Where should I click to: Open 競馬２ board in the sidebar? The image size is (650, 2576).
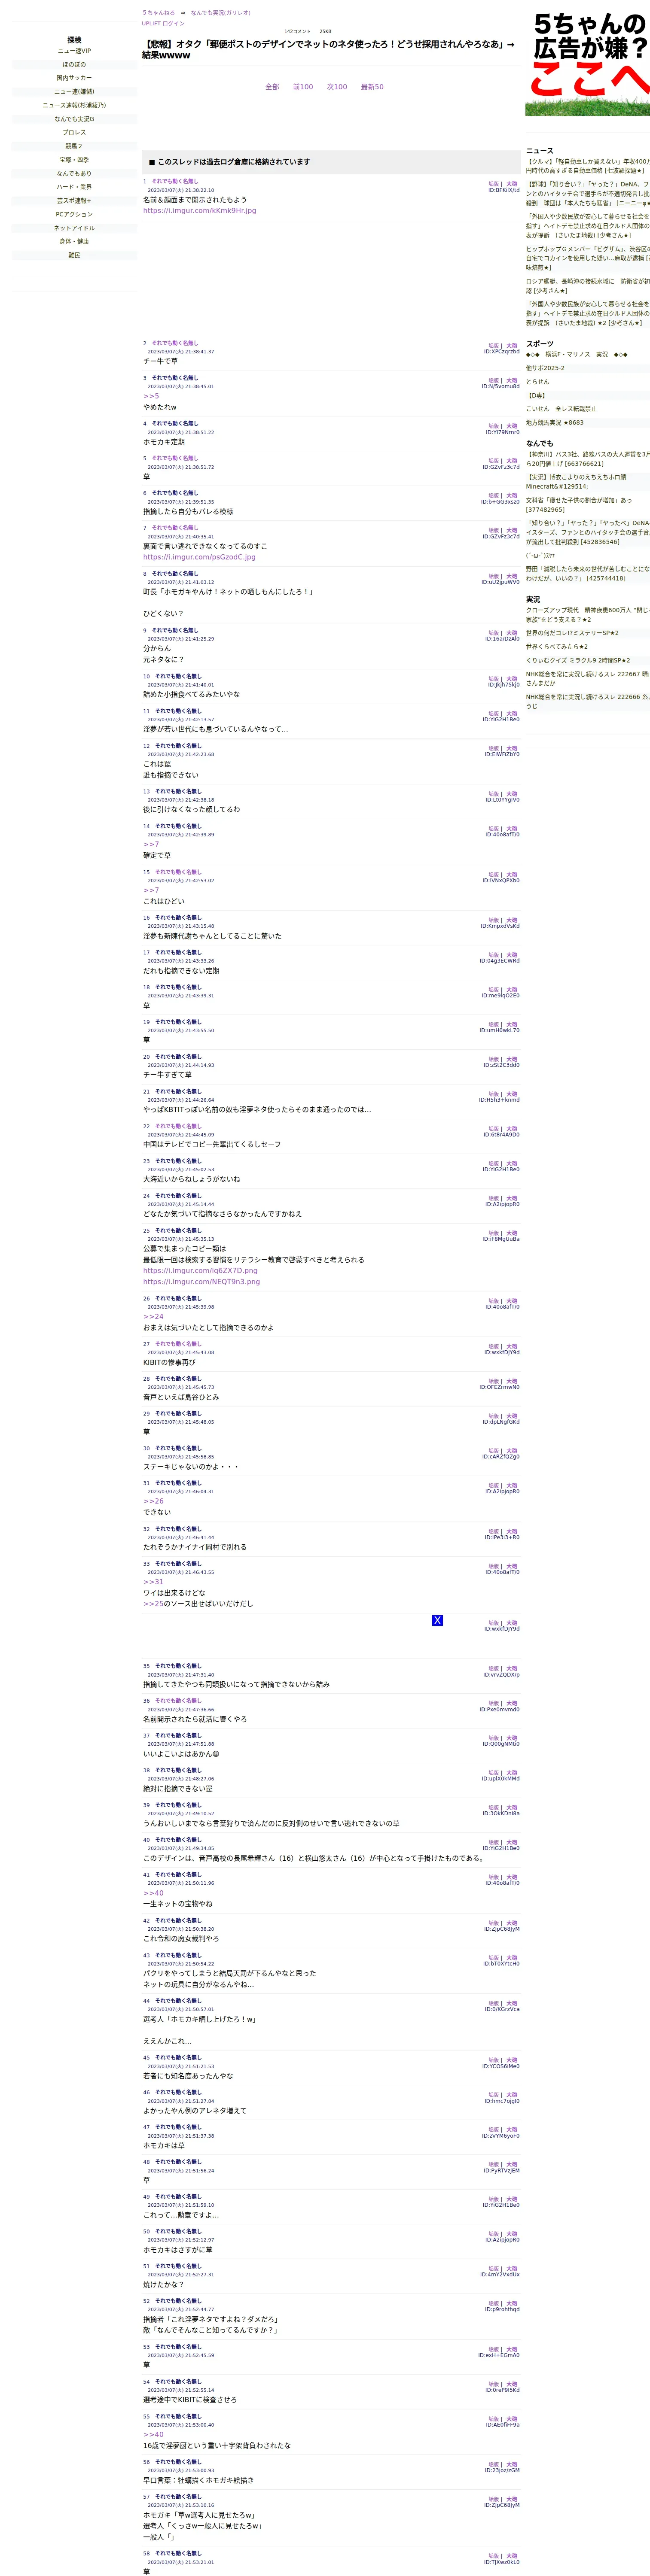pyautogui.click(x=74, y=146)
